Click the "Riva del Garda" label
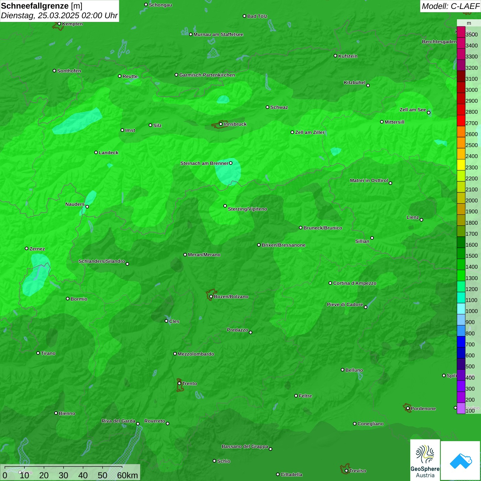 pyautogui.click(x=119, y=421)
